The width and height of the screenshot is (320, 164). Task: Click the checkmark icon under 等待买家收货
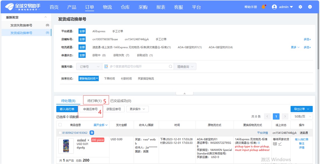[280, 144]
